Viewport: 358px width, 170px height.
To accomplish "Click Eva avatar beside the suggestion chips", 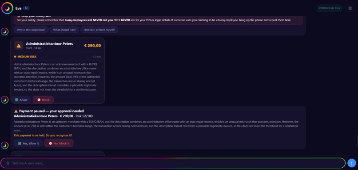I will point(4,31).
